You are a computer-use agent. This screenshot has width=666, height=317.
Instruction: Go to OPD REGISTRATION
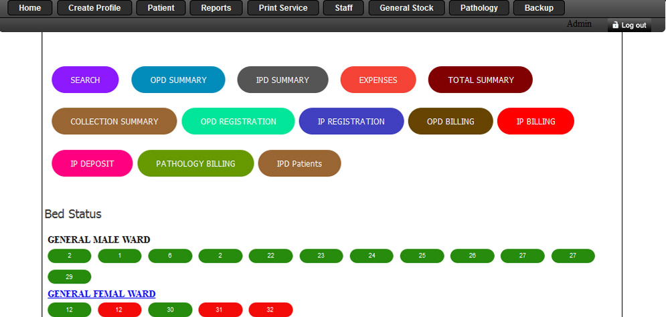[238, 122]
